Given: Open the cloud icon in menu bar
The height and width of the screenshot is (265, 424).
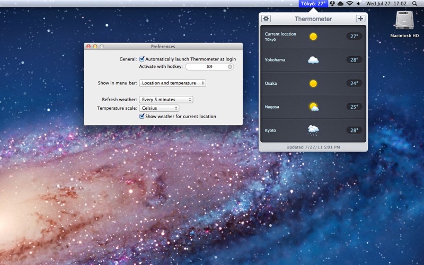Looking at the screenshot, I should pos(340,4).
